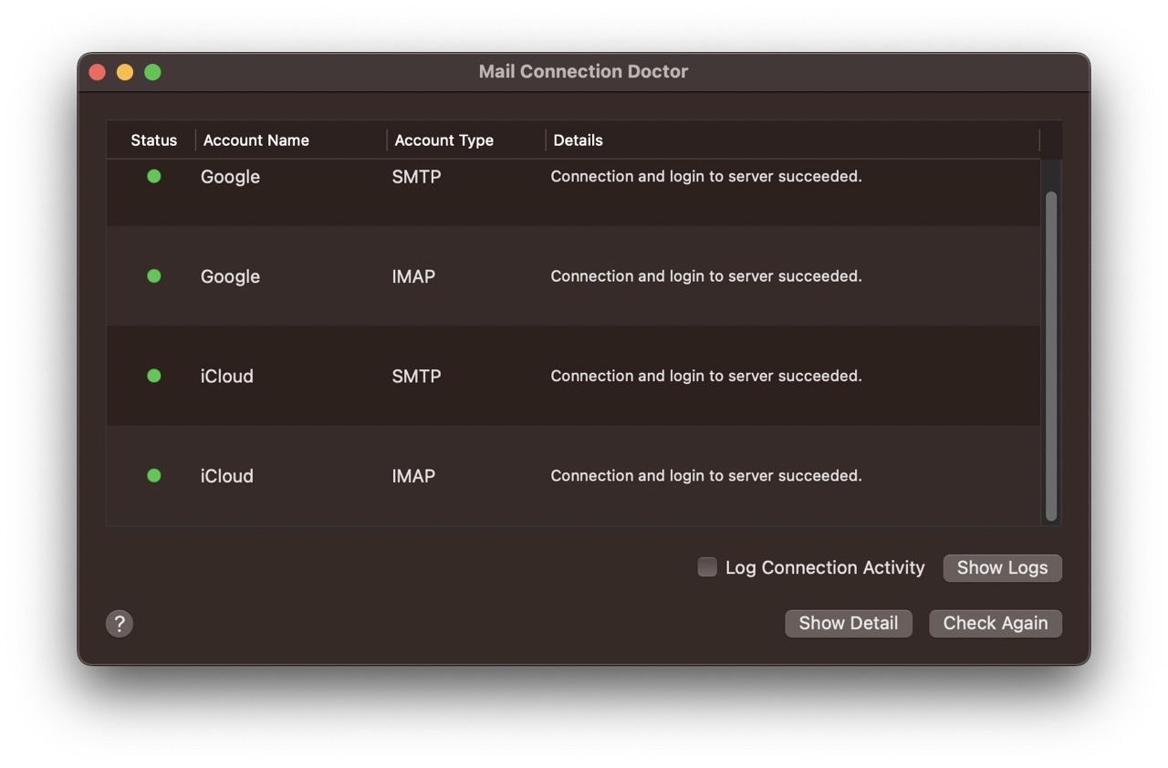Click the green status dot for iCloud SMTP

click(x=153, y=375)
